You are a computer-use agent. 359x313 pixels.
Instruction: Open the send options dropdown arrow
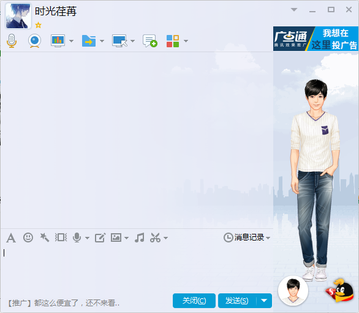tap(264, 301)
